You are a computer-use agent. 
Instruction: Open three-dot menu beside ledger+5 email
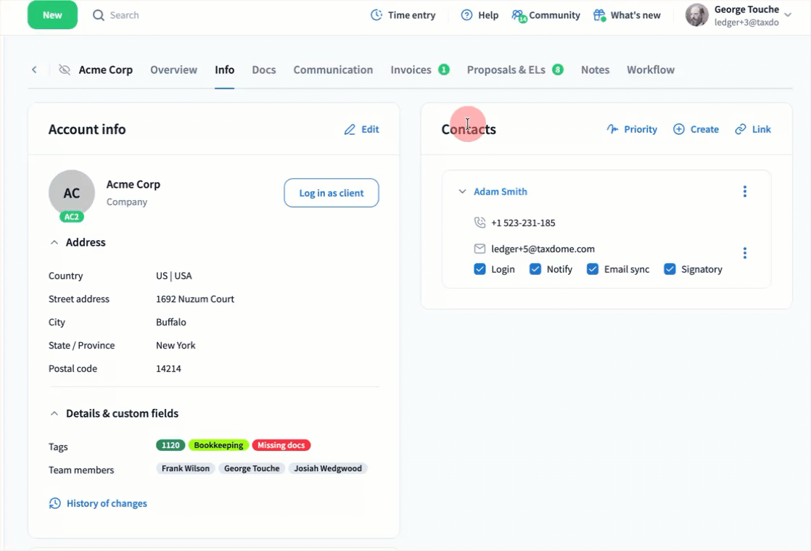(745, 253)
